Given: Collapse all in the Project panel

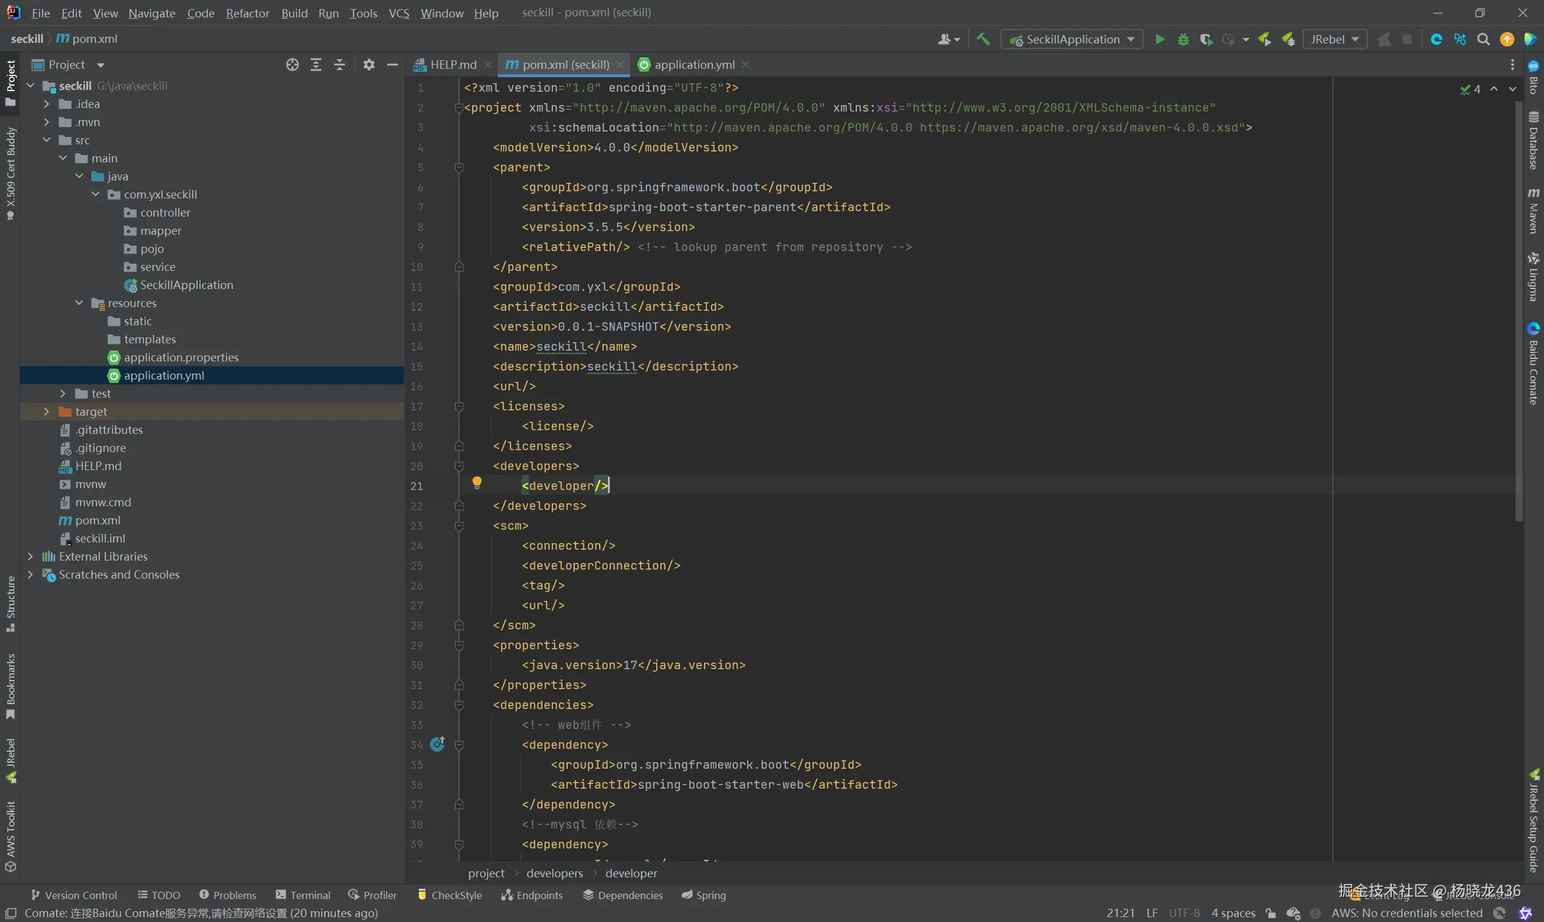Looking at the screenshot, I should 340,65.
